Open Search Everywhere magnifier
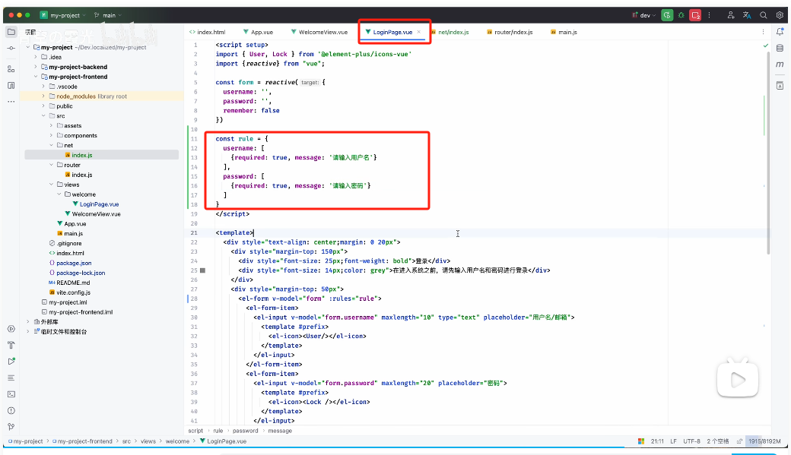 pyautogui.click(x=764, y=15)
